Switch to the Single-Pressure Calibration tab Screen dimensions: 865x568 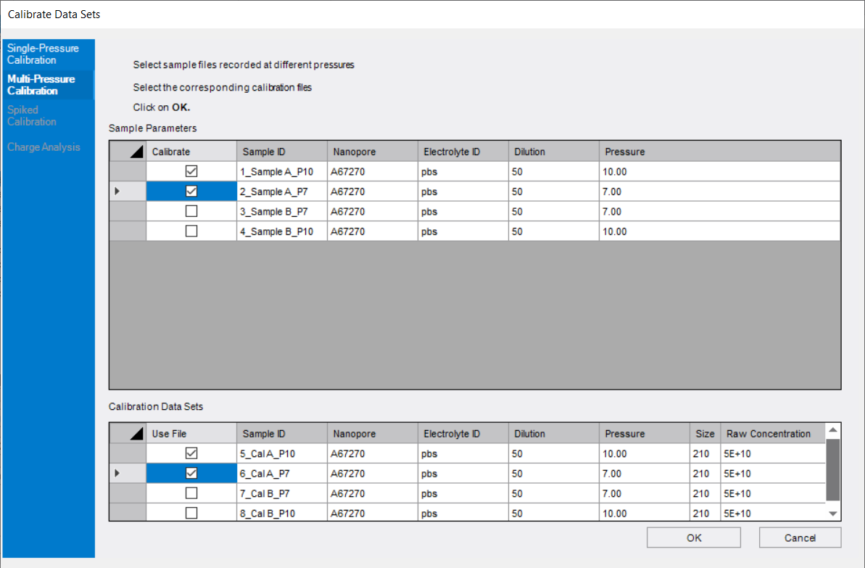click(44, 54)
